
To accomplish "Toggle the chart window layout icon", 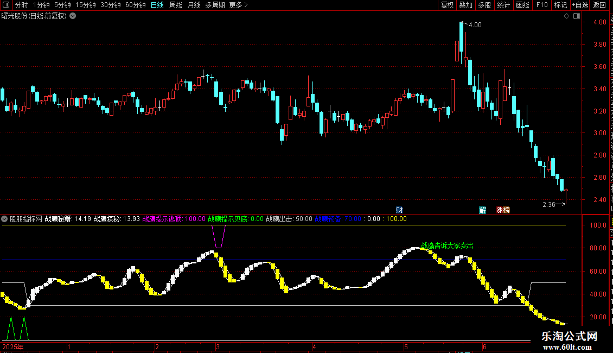I will click(x=577, y=16).
